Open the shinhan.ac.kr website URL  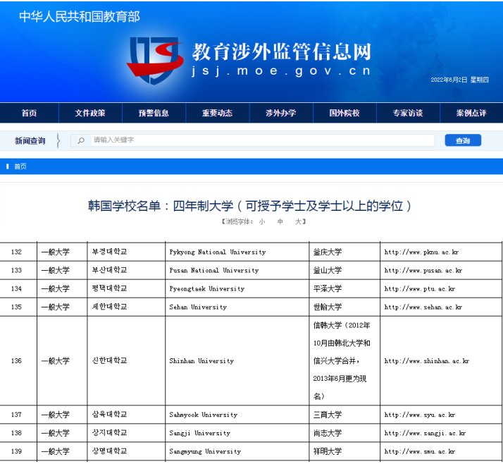pyautogui.click(x=427, y=361)
